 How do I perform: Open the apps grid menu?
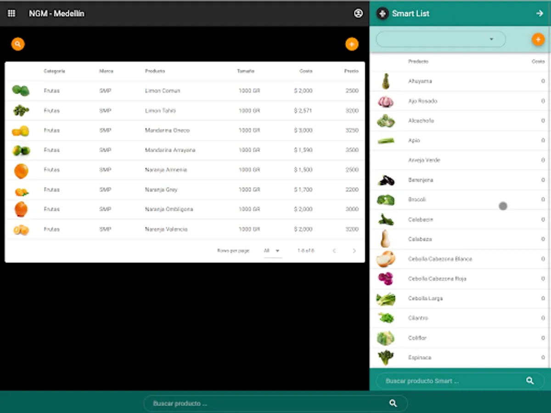(x=11, y=13)
